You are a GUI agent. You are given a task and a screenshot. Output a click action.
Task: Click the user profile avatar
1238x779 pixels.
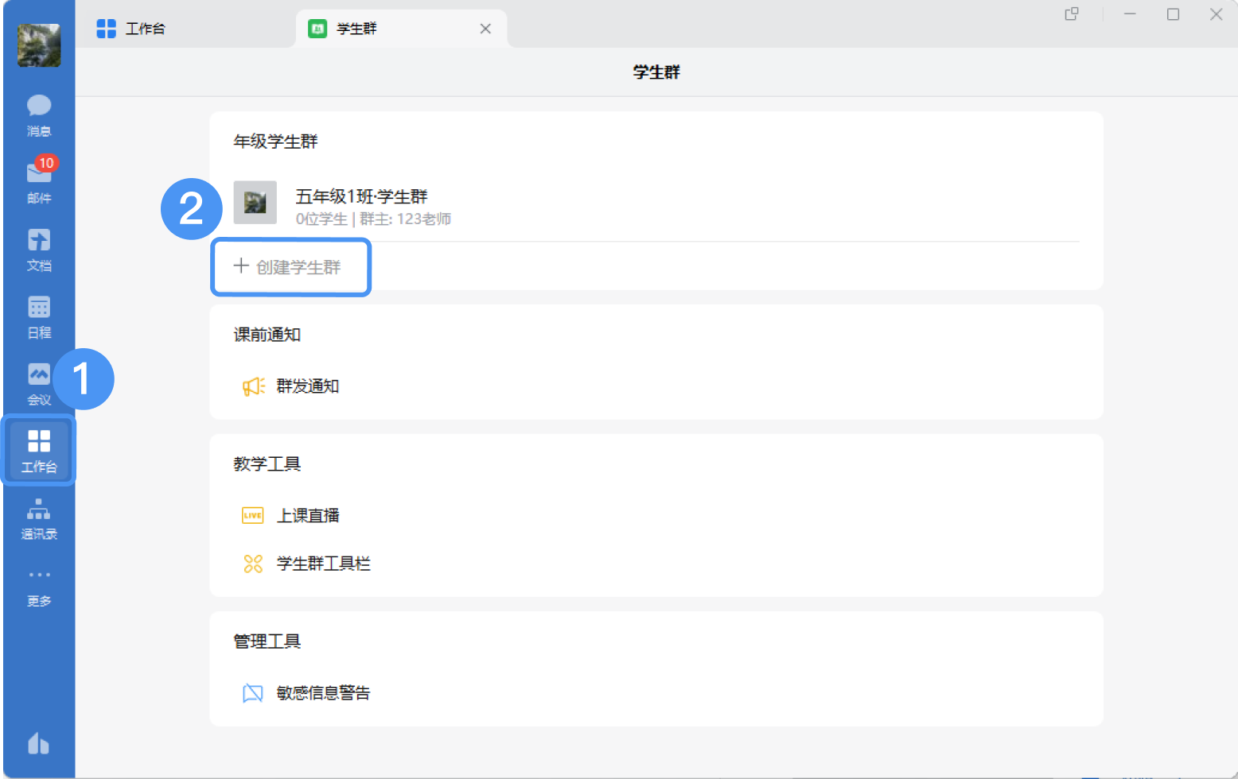coord(39,45)
